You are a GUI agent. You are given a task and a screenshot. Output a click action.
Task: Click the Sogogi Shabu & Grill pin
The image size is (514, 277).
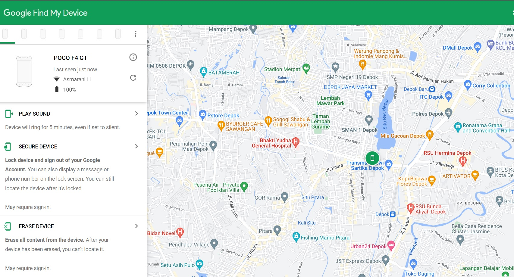pyautogui.click(x=268, y=121)
